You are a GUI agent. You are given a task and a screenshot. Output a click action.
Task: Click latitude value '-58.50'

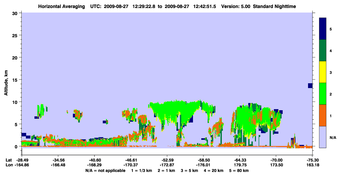tap(203, 160)
